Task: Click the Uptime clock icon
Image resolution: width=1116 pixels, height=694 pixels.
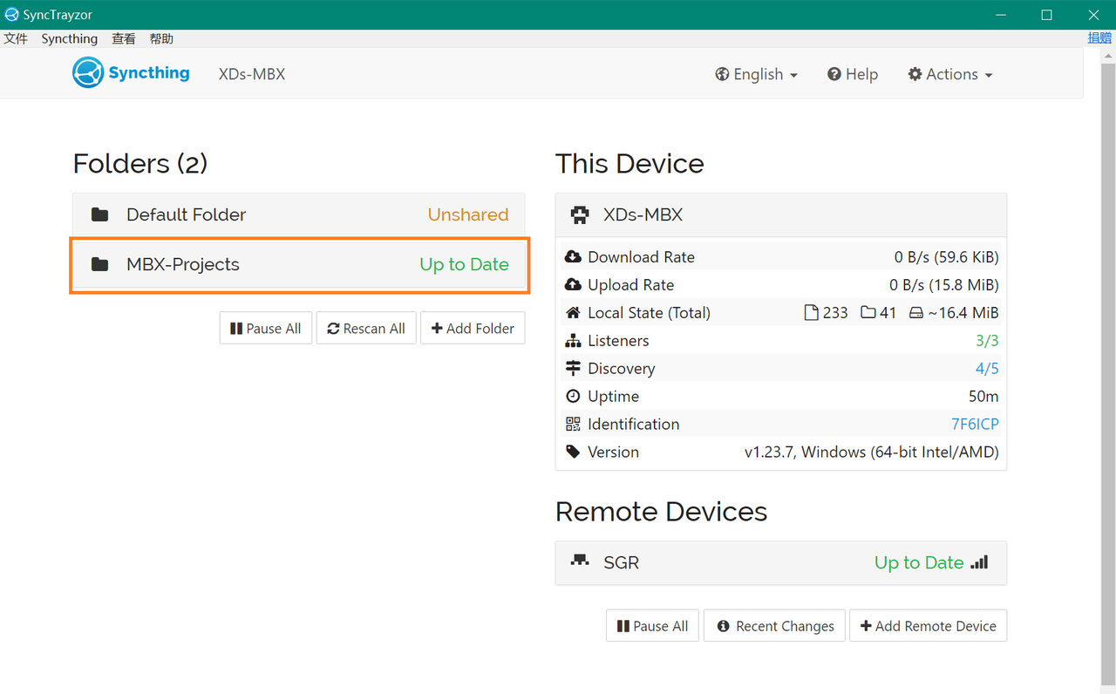Action: tap(573, 396)
